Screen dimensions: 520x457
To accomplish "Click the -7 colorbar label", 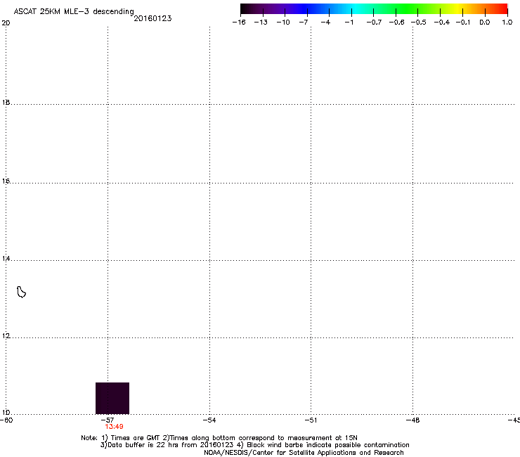I will [304, 22].
